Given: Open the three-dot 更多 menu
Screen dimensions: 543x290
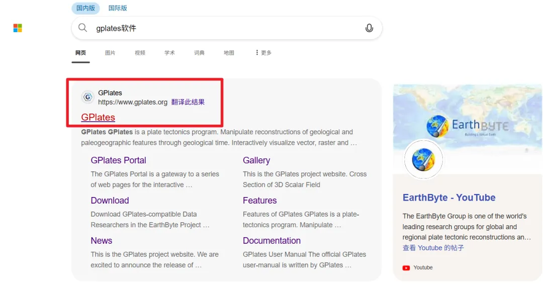Looking at the screenshot, I should point(263,53).
